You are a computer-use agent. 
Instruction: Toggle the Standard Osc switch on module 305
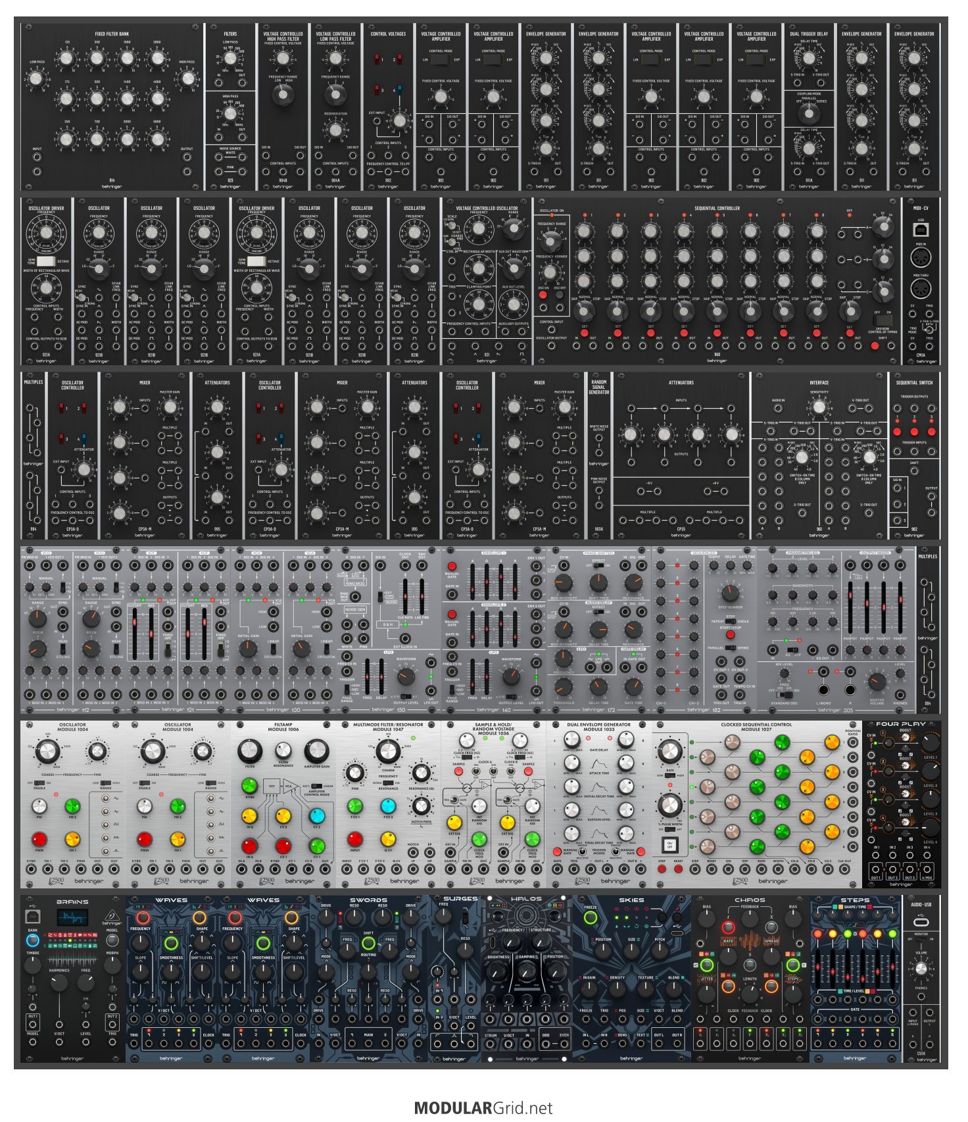[x=784, y=695]
